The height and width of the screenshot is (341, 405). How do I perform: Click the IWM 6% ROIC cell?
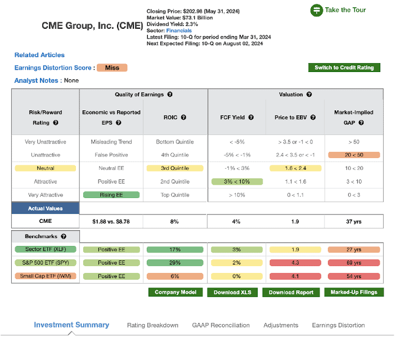pos(175,276)
